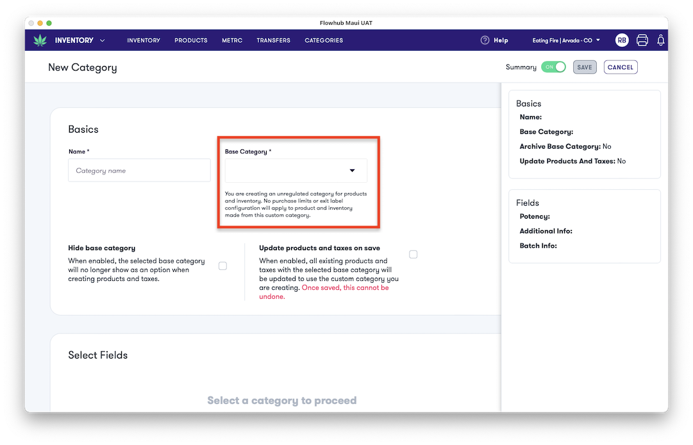This screenshot has width=693, height=445.
Task: Navigate to TRANSFERS
Action: (x=273, y=40)
